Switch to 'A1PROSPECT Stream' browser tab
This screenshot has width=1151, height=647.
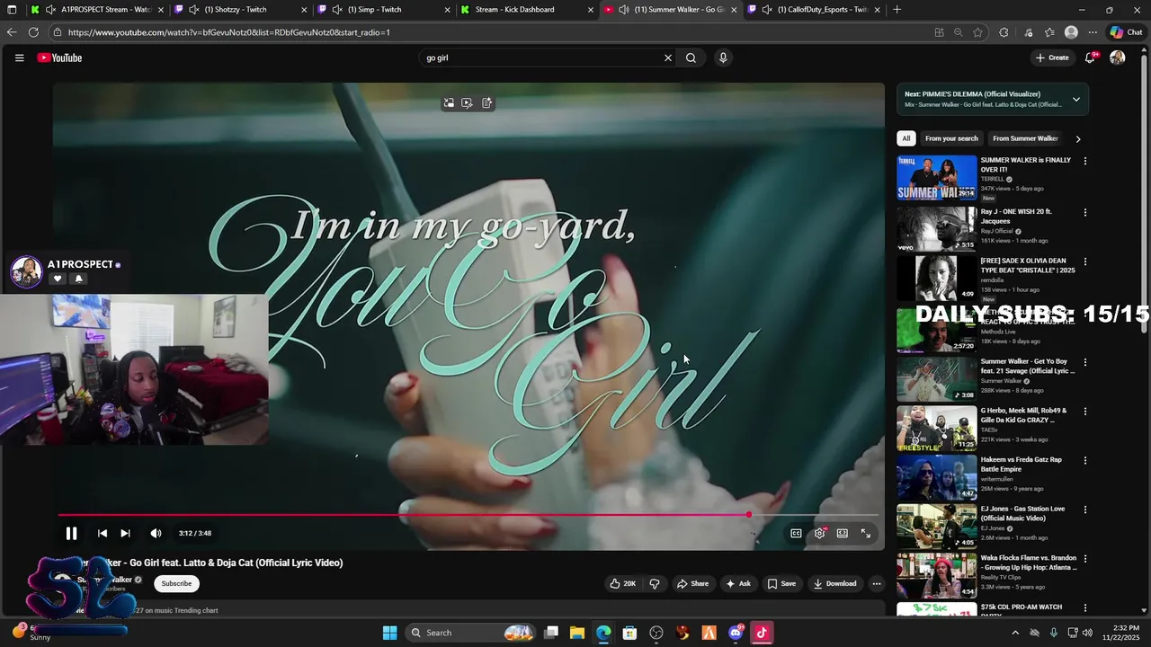[95, 10]
